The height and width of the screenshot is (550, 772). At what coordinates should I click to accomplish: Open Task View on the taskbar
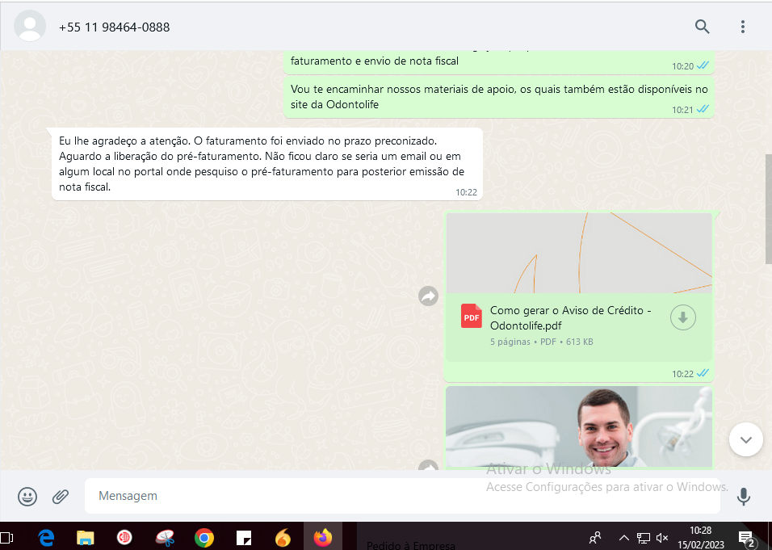tap(6, 538)
